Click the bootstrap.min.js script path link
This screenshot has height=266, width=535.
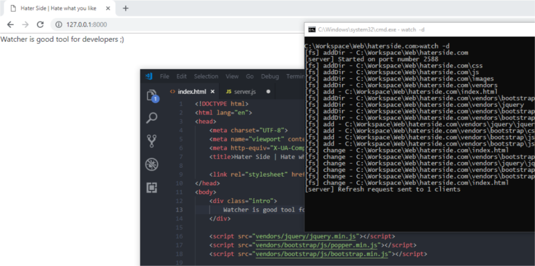322,254
